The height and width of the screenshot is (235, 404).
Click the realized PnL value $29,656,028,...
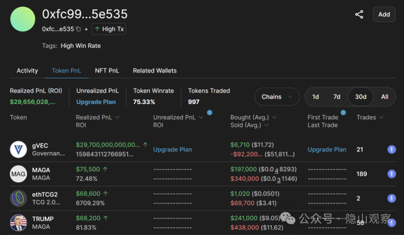[x=32, y=102]
